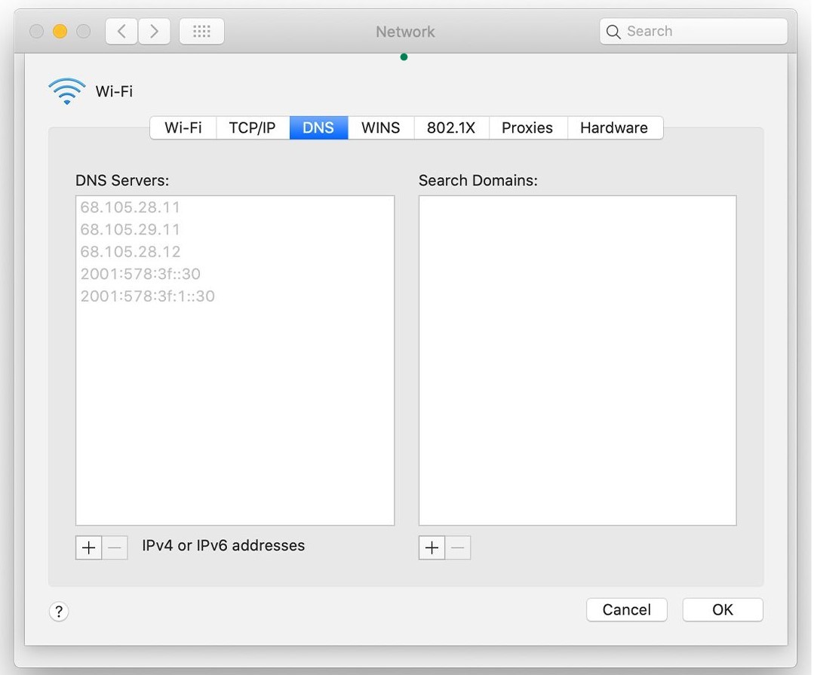Select the WINS tab
814x675 pixels.
380,127
